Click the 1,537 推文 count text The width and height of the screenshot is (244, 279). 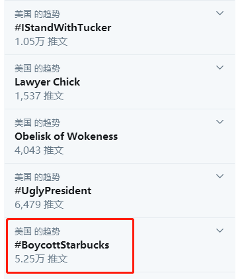[39, 96]
